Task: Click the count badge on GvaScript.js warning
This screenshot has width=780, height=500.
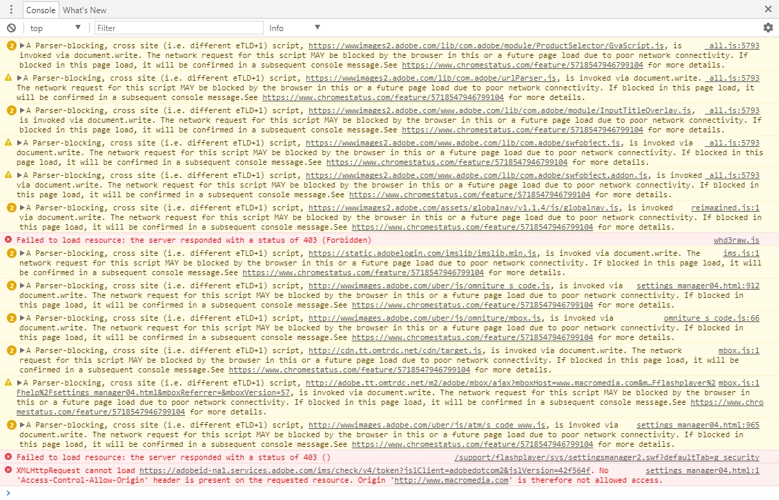Action: [x=12, y=46]
